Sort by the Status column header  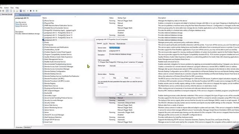click(111, 18)
